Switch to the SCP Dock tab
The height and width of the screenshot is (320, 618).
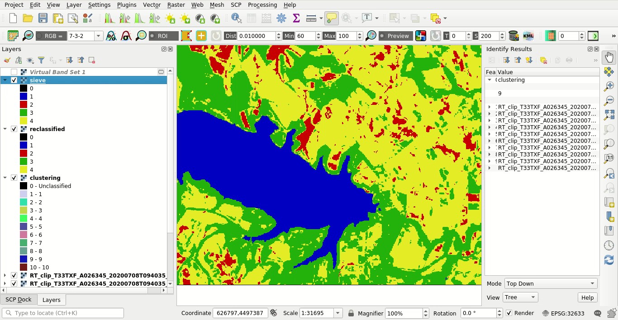(18, 300)
